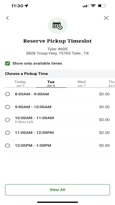Go to the Thu Jun 8 tab
This screenshot has width=115, height=205.
[x=111, y=83]
